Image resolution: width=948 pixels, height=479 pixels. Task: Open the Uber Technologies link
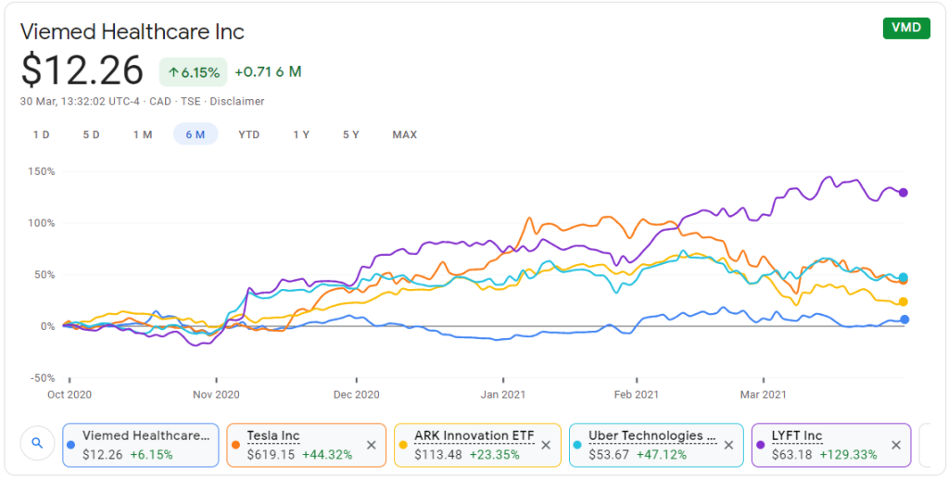(x=653, y=436)
